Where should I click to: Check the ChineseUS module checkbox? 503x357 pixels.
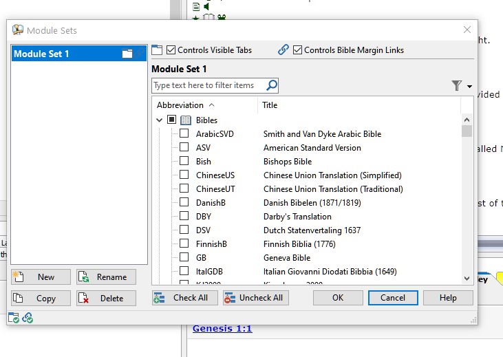coord(184,175)
